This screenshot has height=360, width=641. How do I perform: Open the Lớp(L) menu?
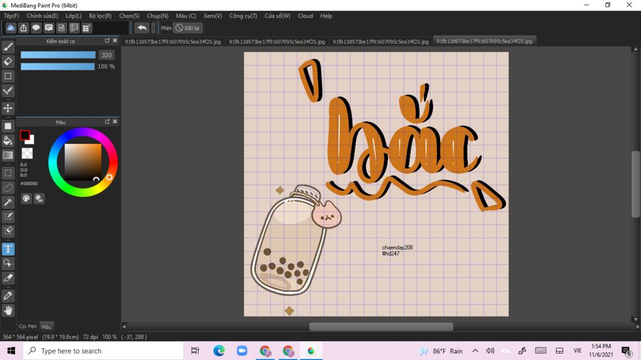[x=74, y=16]
